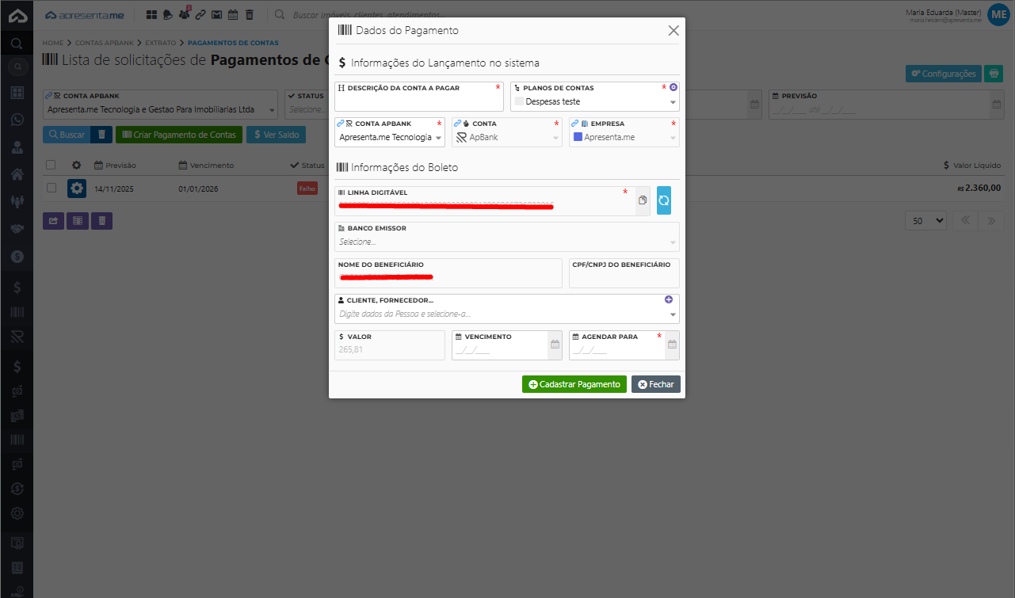Screen dimensions: 1015x598
Task: Click the mail icon in top toolbar
Action: click(x=216, y=14)
